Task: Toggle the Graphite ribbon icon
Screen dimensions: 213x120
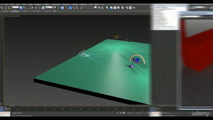Action: [111, 8]
